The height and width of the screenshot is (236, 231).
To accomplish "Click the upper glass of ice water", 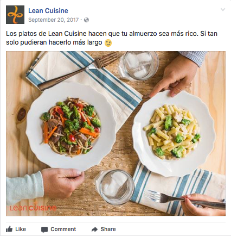I will tap(139, 65).
